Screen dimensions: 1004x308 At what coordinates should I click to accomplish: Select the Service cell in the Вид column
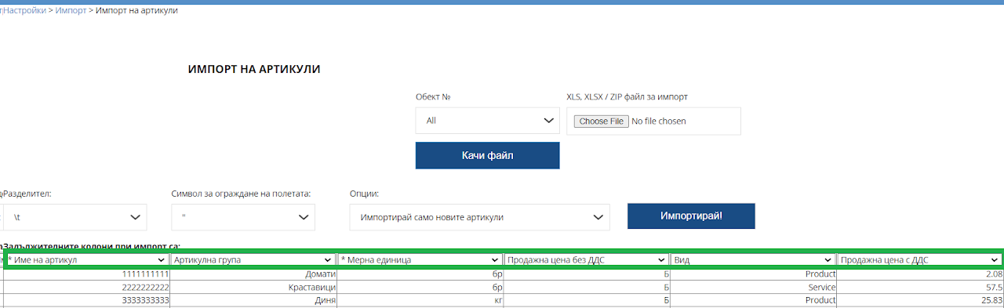click(753, 288)
